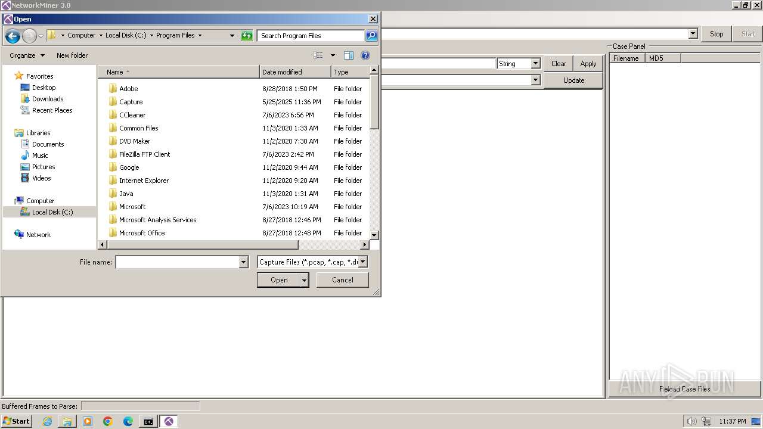Click the vertical scrollbar down arrow
Viewport: 763px width, 429px height.
point(374,235)
